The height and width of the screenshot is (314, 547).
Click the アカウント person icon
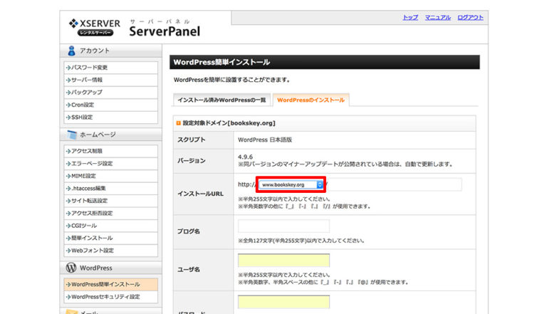[71, 51]
